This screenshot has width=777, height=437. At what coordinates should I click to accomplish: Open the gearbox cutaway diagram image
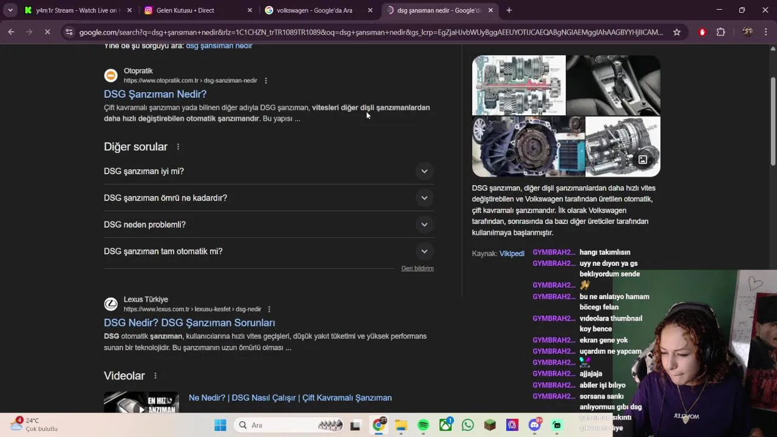point(519,85)
